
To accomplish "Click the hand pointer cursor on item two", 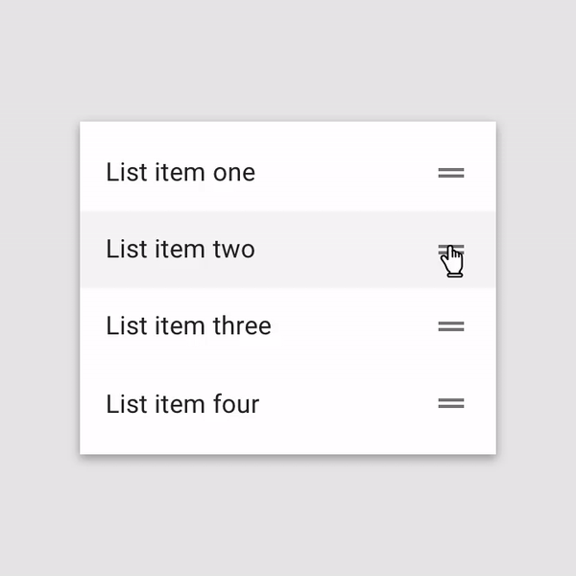I will click(x=452, y=261).
